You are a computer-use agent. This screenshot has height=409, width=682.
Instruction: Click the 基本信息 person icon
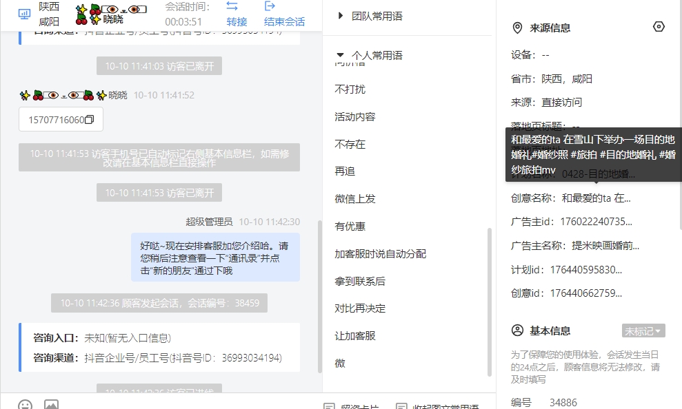point(517,331)
